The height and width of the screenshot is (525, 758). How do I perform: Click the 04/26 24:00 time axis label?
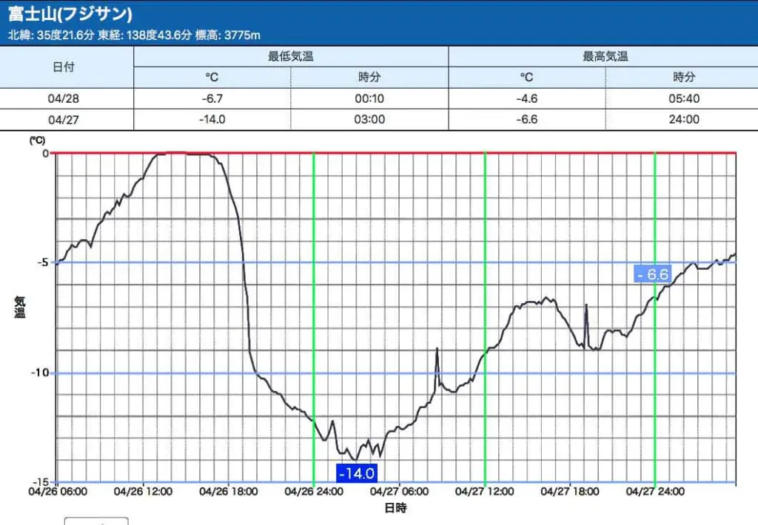coord(314,492)
